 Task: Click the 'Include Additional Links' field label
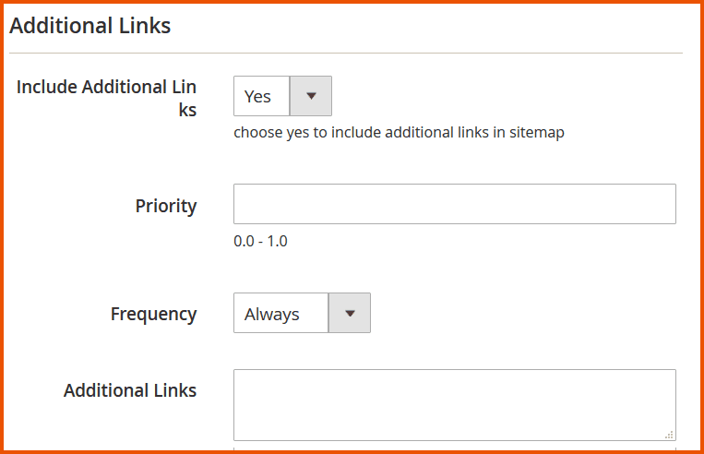pyautogui.click(x=107, y=98)
